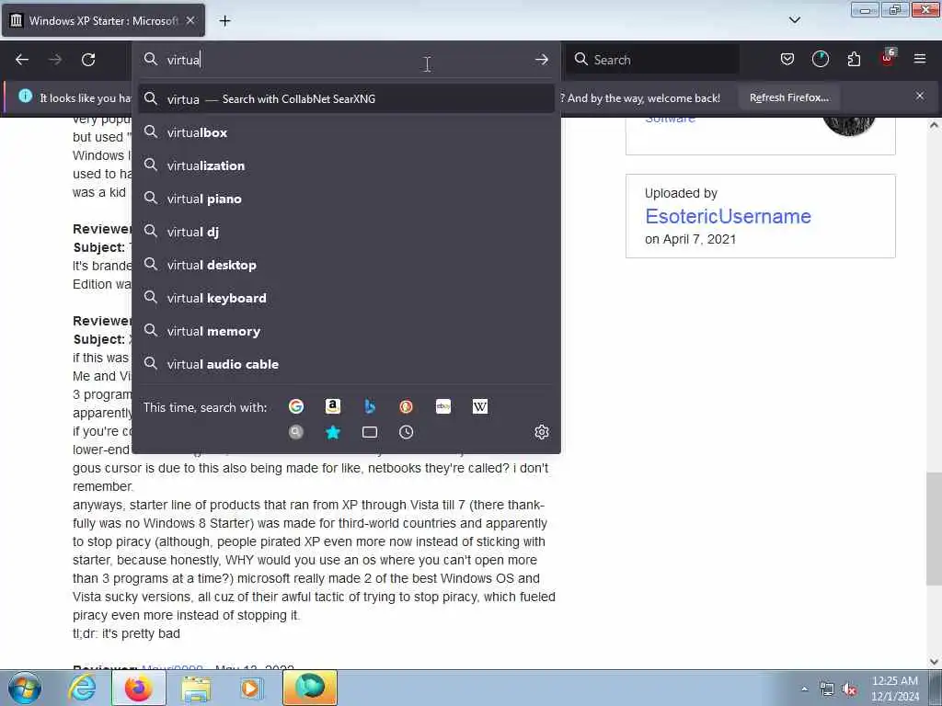Screen dimensions: 942x706
Task: Search with Wikipedia engine icon
Action: tap(480, 407)
